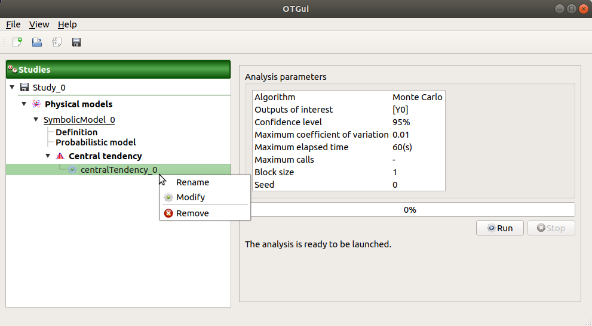Screen dimensions: 592x326
Task: Click the 0% analysis progress bar
Action: (x=410, y=210)
